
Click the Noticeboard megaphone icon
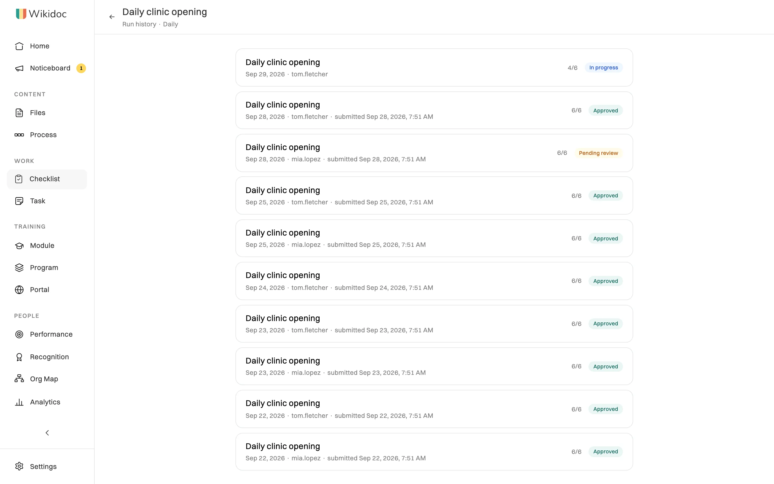19,68
